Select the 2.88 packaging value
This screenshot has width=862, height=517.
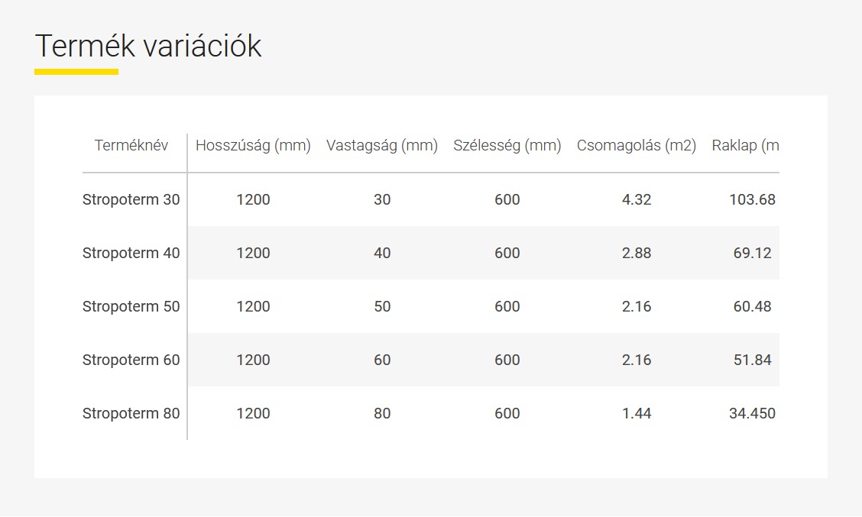pyautogui.click(x=637, y=253)
